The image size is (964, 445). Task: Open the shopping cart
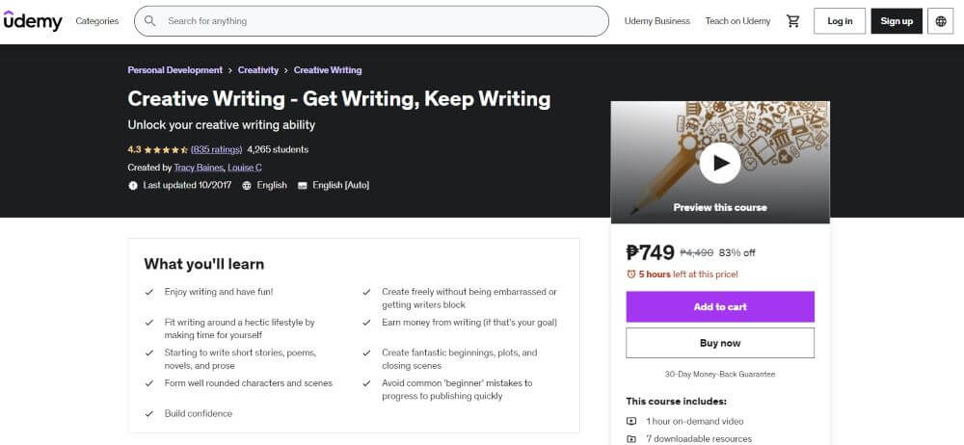[x=793, y=21]
